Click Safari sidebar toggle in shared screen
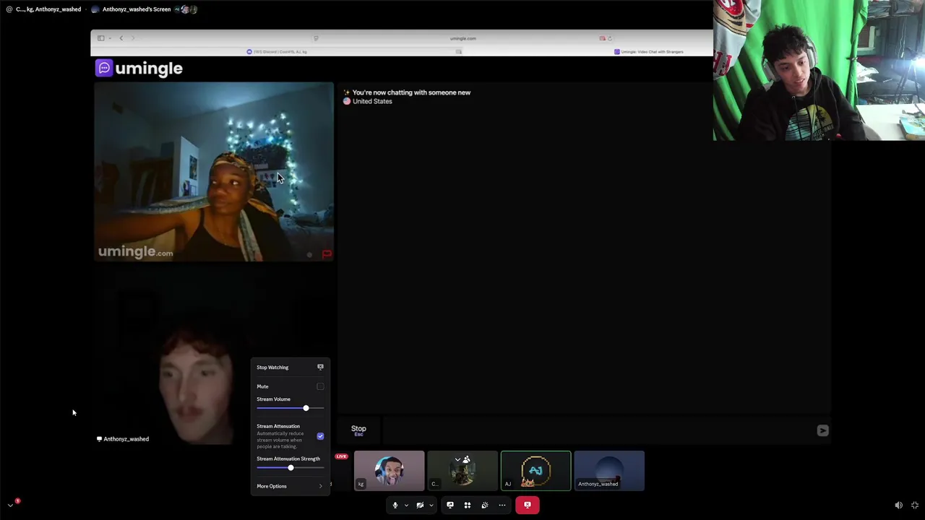This screenshot has width=925, height=520. pos(101,38)
